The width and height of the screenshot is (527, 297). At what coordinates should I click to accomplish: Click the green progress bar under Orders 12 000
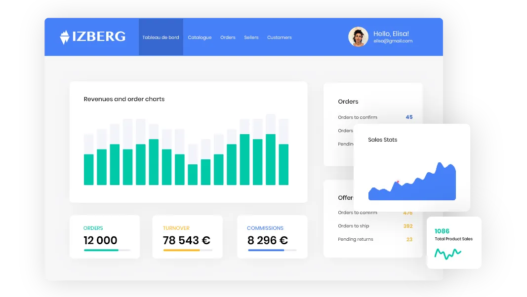click(x=101, y=250)
